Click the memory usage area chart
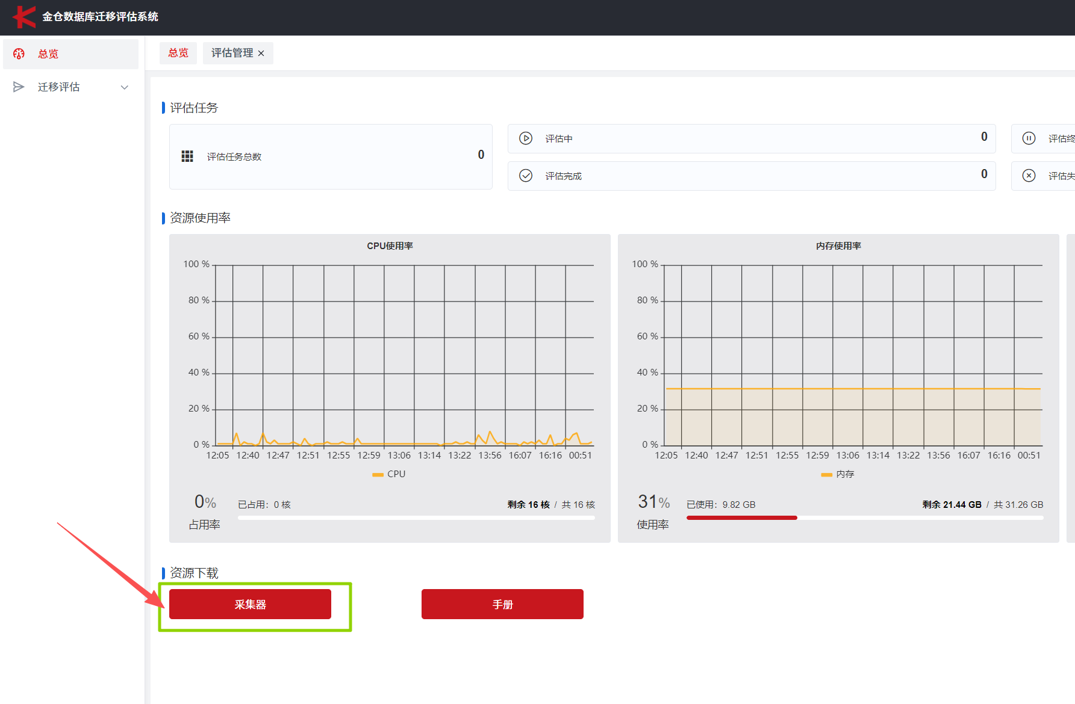The image size is (1075, 704). (853, 355)
